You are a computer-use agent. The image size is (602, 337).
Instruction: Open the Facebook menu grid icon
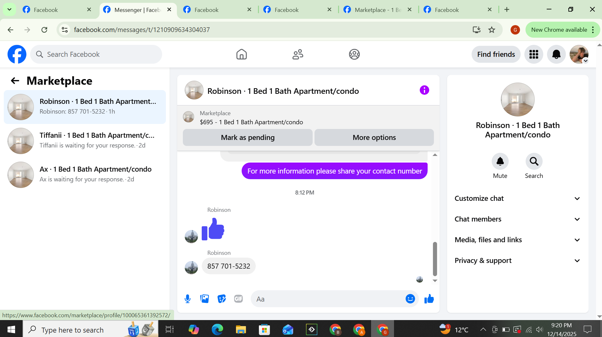coord(534,54)
